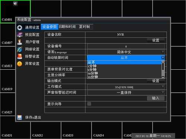Select the 用户管理 menu label
Screen dimensions: 186x139
[32, 42]
